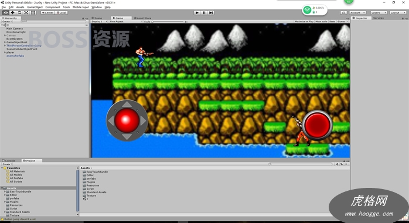
Task: Toggle pivot mode Center button
Action: click(47, 12)
